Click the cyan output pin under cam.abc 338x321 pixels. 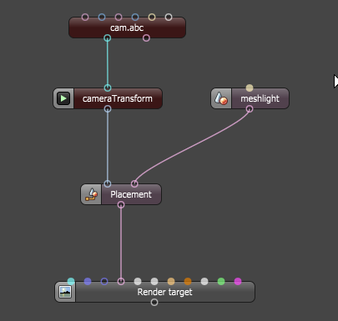click(108, 38)
